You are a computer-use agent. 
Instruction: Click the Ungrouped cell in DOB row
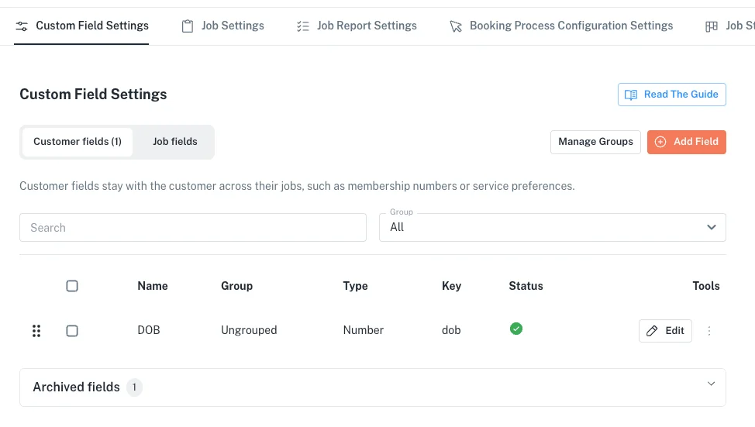coord(249,330)
